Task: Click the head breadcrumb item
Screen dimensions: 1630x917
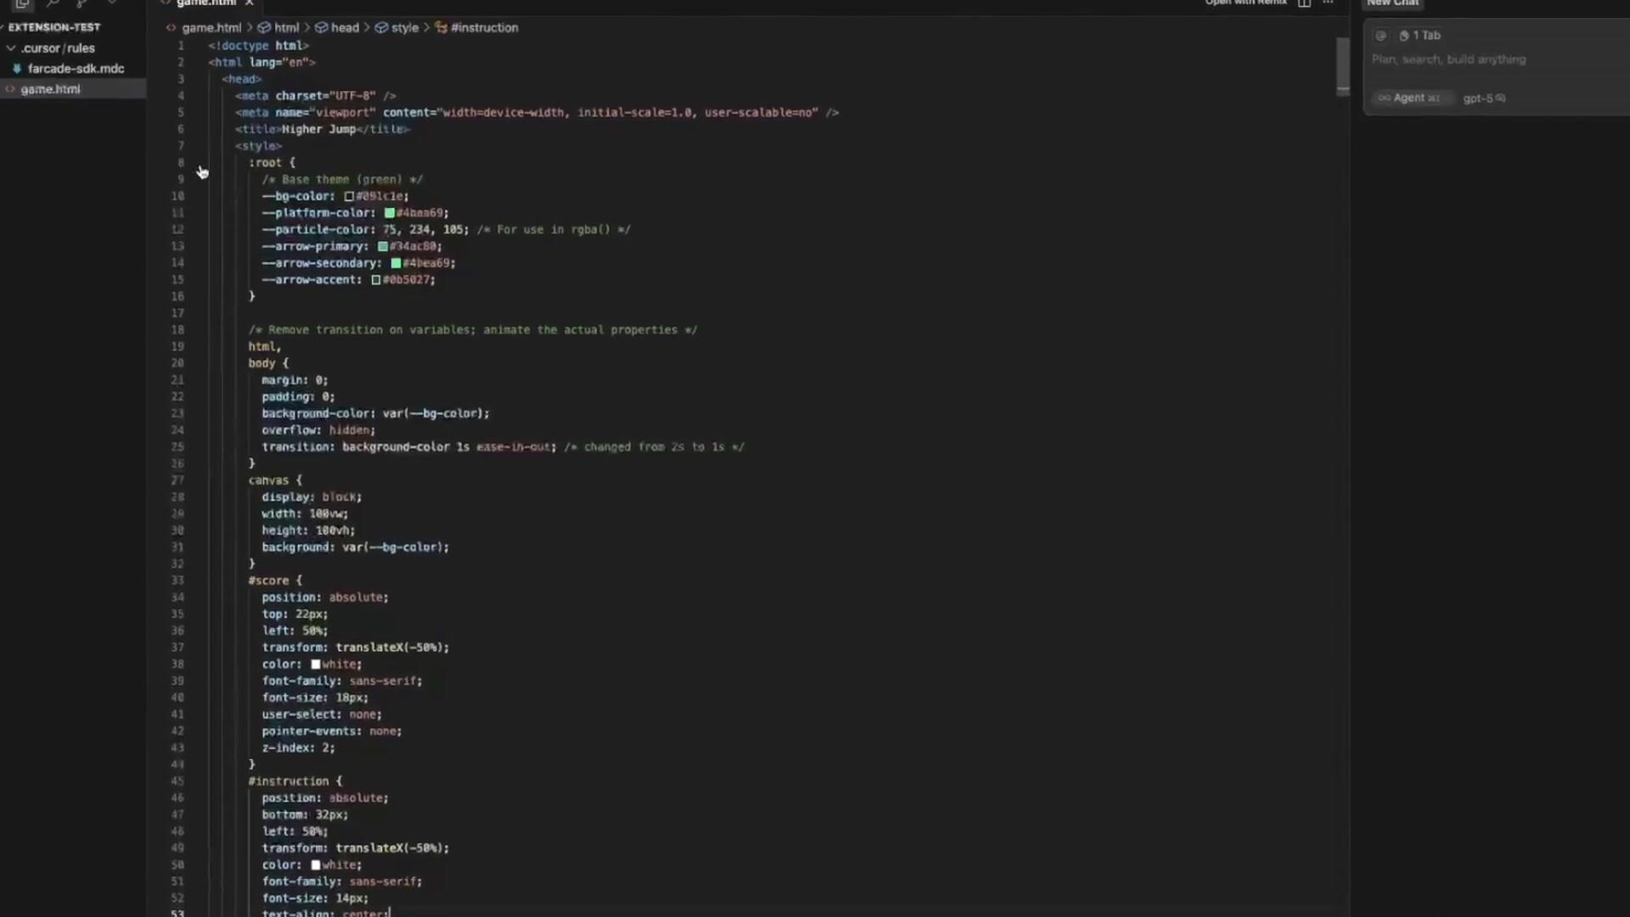Action: 345,28
